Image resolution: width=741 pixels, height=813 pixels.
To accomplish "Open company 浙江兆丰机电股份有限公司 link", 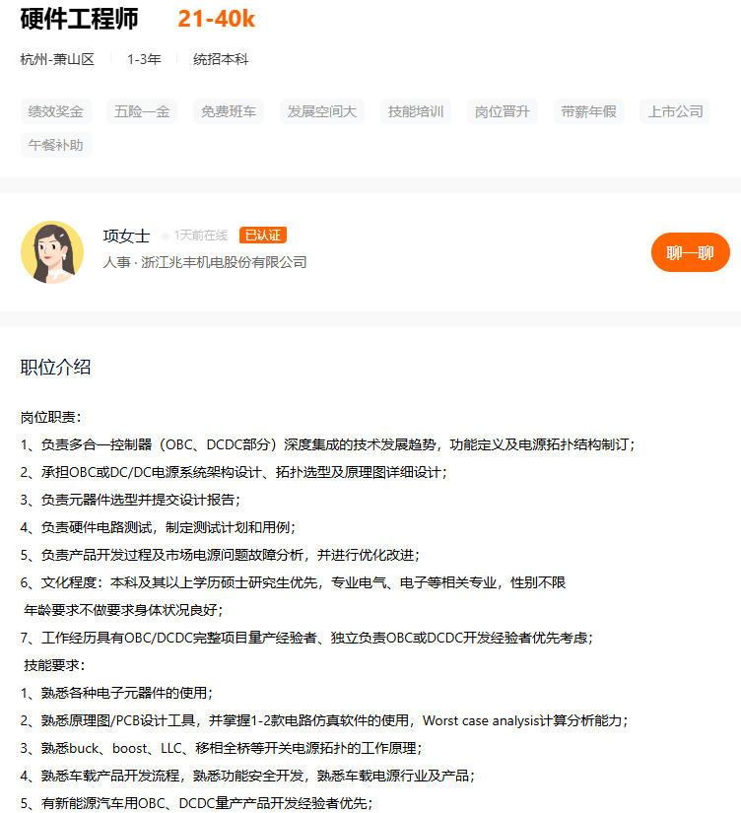I will [x=224, y=262].
